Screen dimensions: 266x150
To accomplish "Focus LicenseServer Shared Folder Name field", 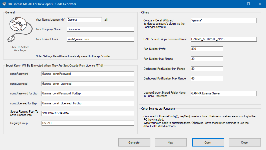I will [224, 93].
